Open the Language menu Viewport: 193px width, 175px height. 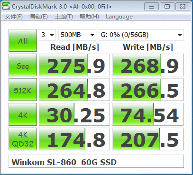coord(119,17)
